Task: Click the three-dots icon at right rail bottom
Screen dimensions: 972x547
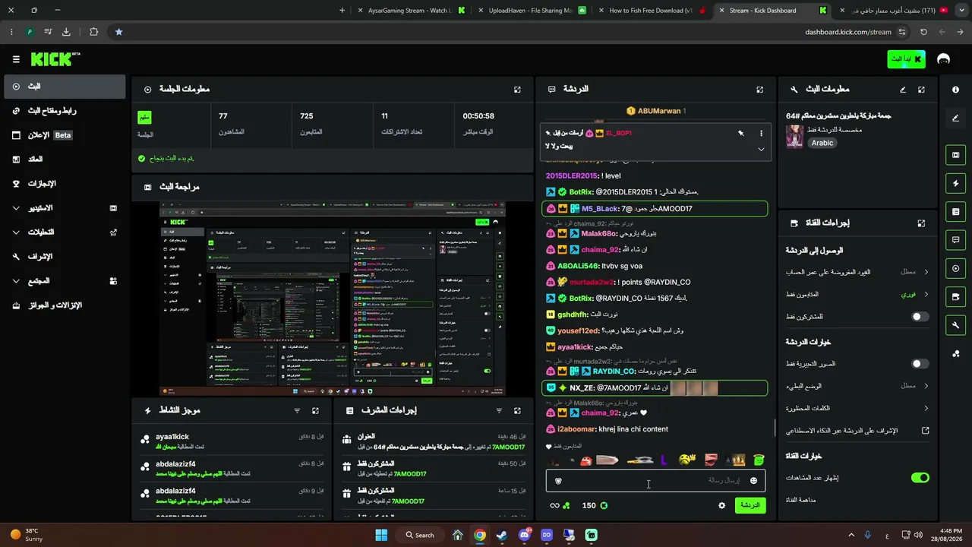Action: tap(955, 353)
